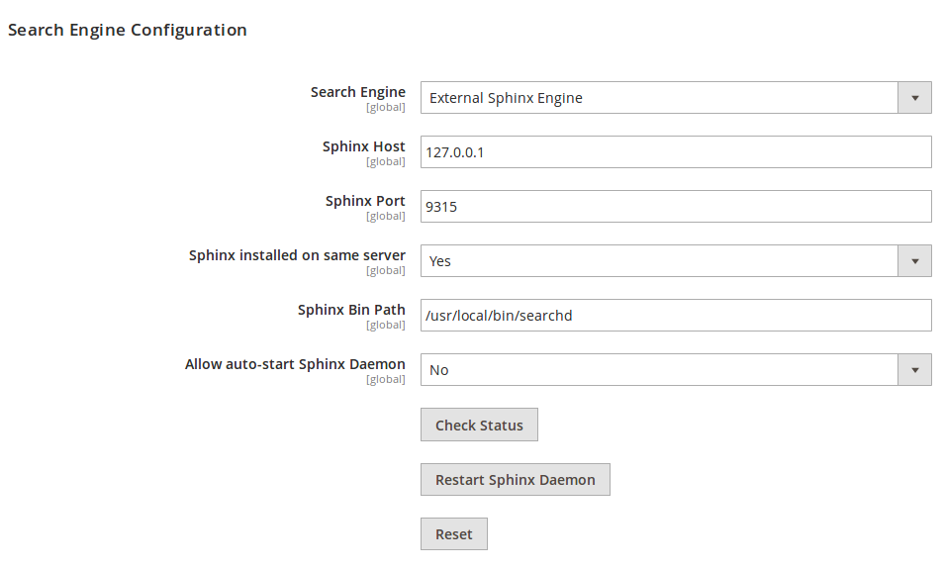Click inside the Sphinx Port field
Image resolution: width=944 pixels, height=570 pixels.
tap(676, 206)
